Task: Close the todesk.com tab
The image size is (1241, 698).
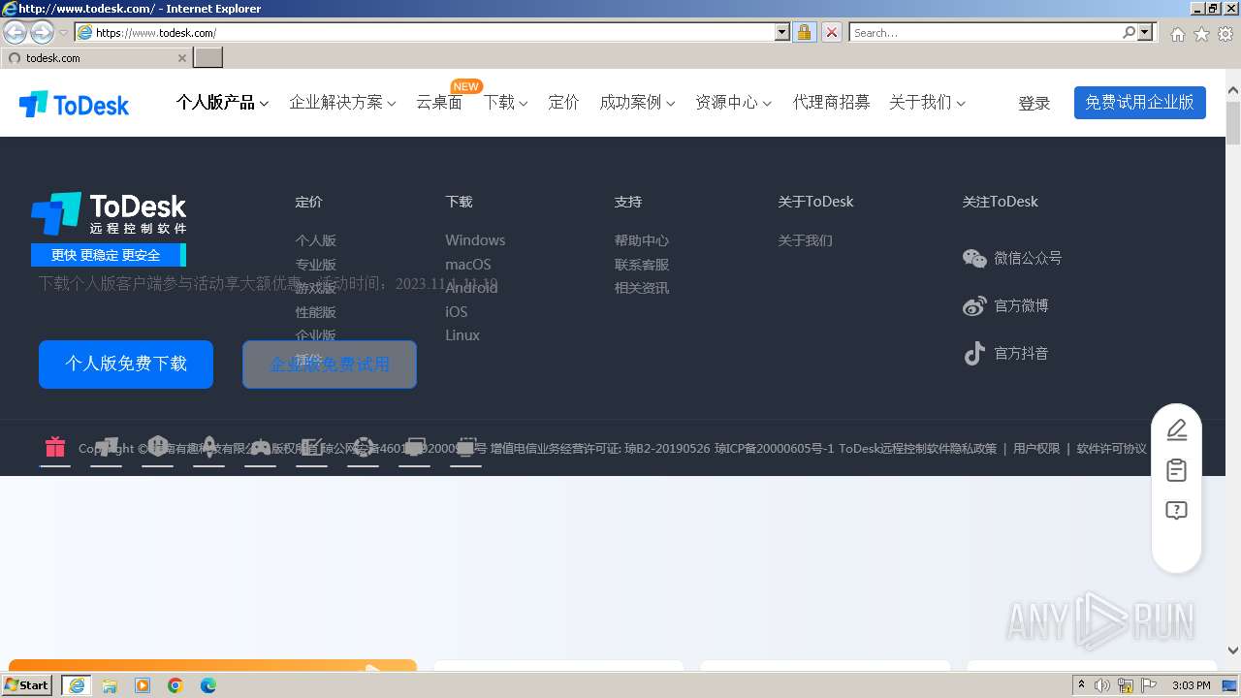Action: point(181,57)
